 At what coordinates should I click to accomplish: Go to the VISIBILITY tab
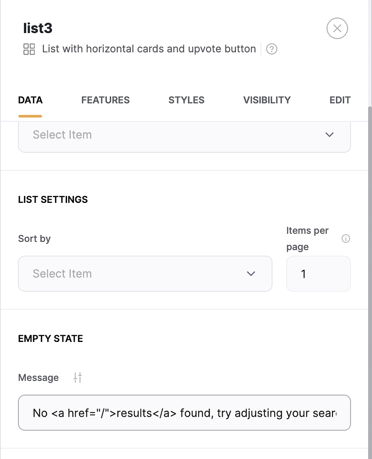pyautogui.click(x=267, y=100)
